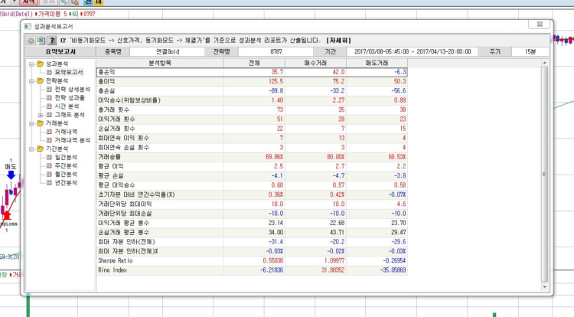Select the 거래단위당 최대손실 row
574x317 pixels.
coord(252,214)
